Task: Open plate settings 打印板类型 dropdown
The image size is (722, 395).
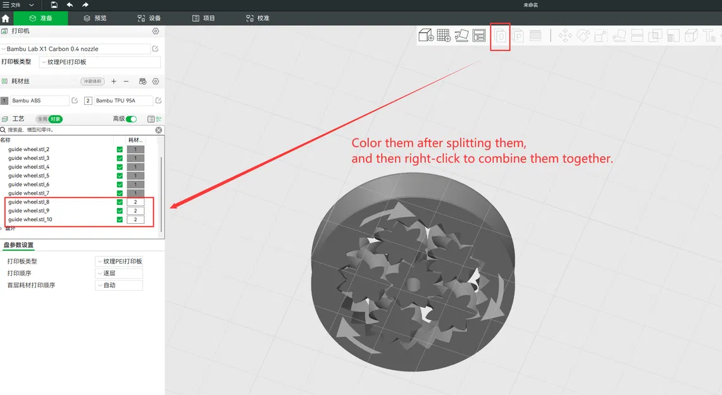Action: (119, 261)
